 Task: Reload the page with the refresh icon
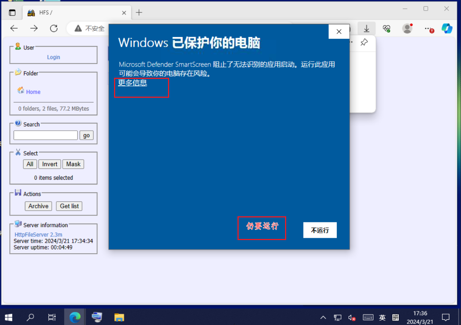click(x=54, y=28)
